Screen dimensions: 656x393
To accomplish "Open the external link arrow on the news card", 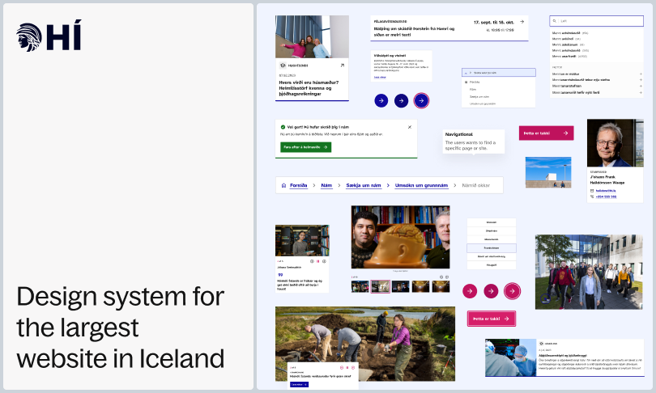I will click(x=343, y=65).
